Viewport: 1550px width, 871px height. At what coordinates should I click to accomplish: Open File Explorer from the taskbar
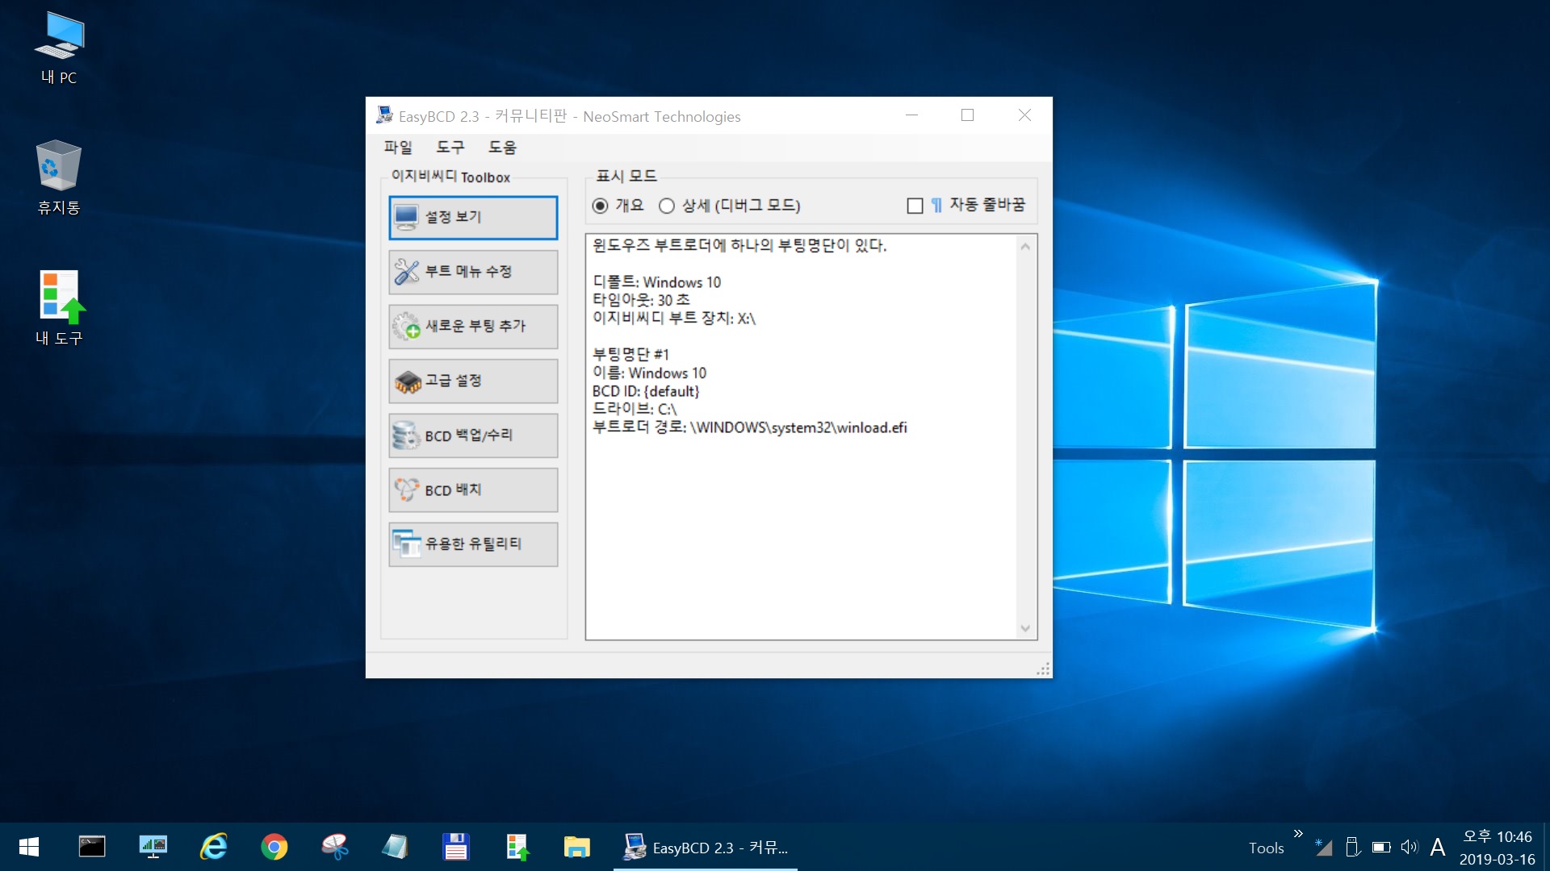coord(576,847)
